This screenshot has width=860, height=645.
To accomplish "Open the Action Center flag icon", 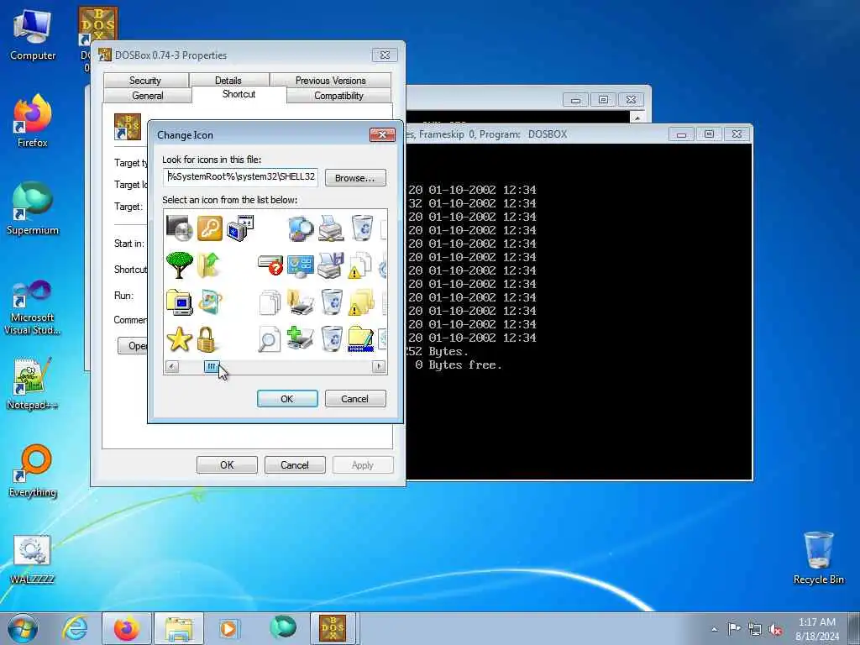I will (x=734, y=628).
